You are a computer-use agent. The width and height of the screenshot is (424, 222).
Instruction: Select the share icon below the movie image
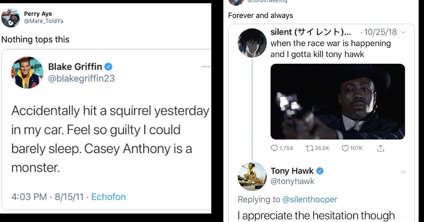coord(381,148)
